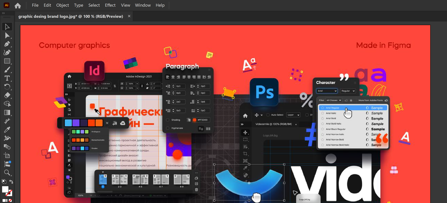Tick the Hyphenate checkbox in Paragraph panel
The height and width of the screenshot is (203, 447).
pyautogui.click(x=168, y=128)
